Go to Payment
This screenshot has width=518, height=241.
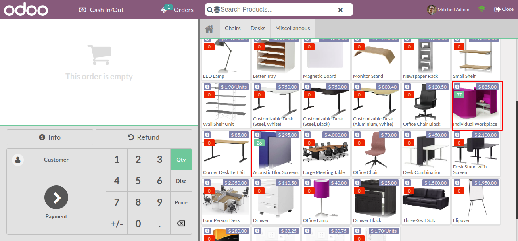[x=56, y=202]
